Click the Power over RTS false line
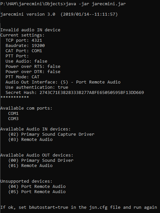160x213 pixels. [x=33, y=67]
